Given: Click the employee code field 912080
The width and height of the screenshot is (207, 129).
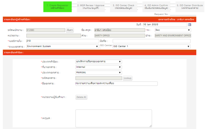Looking at the screenshot, I should point(45,30).
